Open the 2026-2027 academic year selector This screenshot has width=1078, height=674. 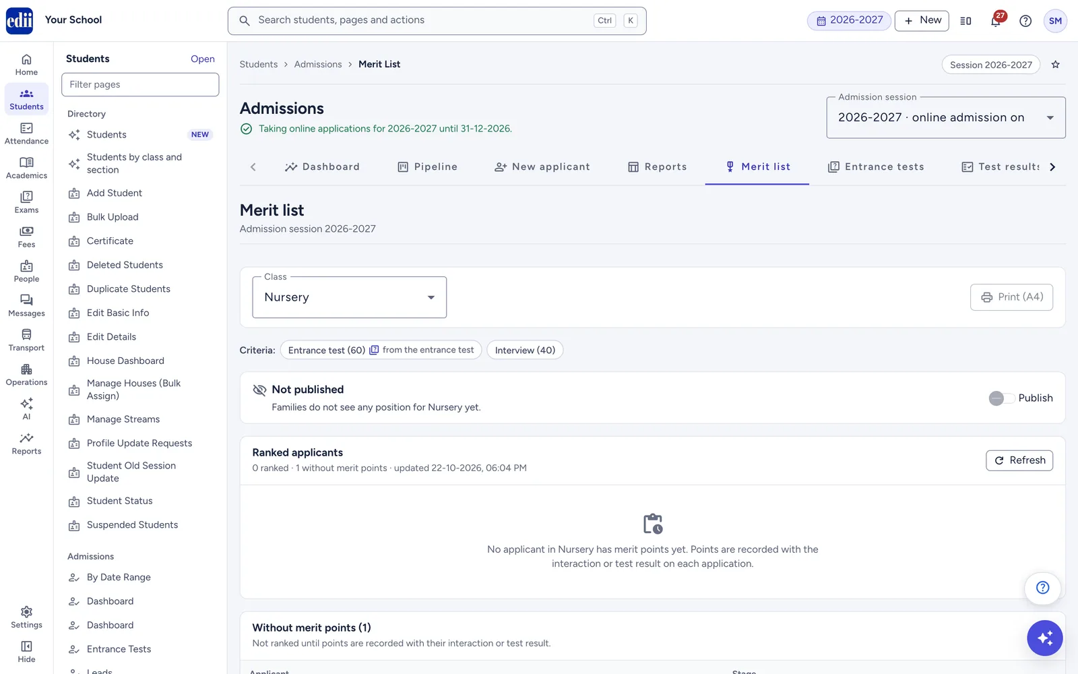point(849,20)
